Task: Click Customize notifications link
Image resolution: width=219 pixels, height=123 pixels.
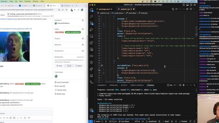Action: 80,57
